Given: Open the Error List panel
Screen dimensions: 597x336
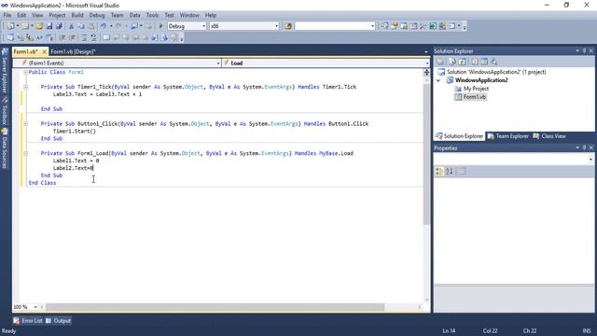Looking at the screenshot, I should pos(28,321).
